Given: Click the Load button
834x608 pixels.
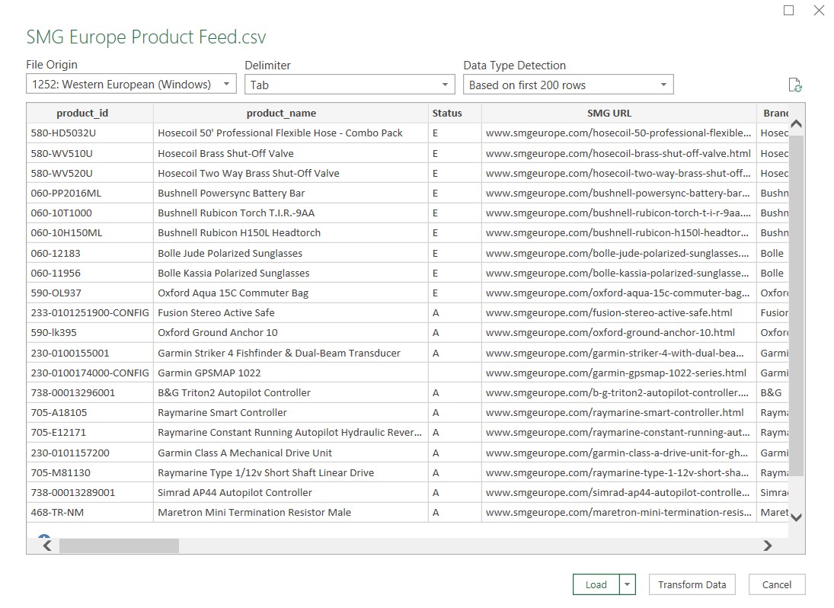Looking at the screenshot, I should [x=596, y=584].
